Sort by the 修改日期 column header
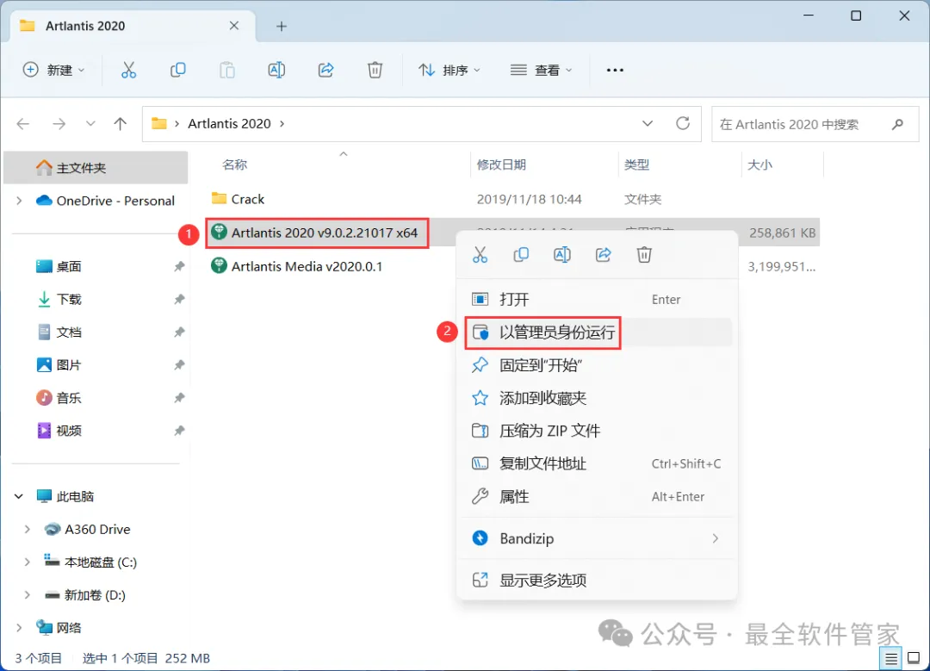The image size is (930, 671). tap(501, 165)
